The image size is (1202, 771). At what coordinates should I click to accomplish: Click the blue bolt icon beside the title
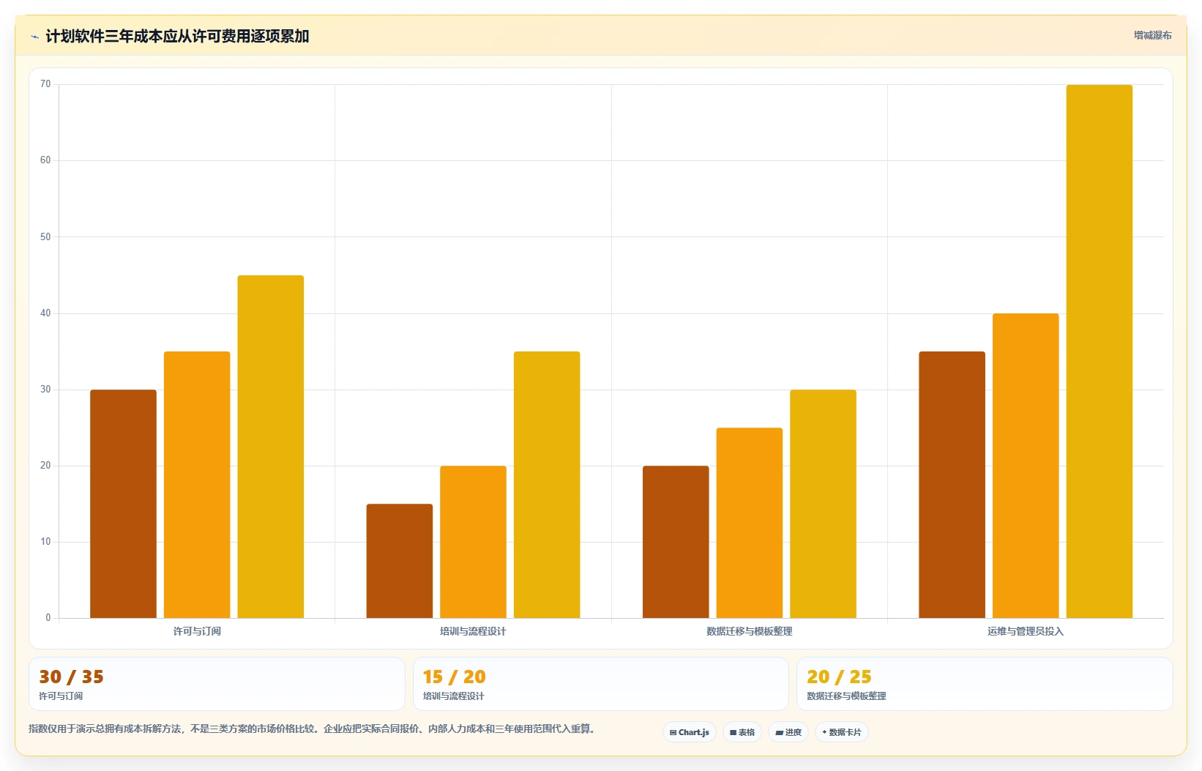(x=34, y=37)
